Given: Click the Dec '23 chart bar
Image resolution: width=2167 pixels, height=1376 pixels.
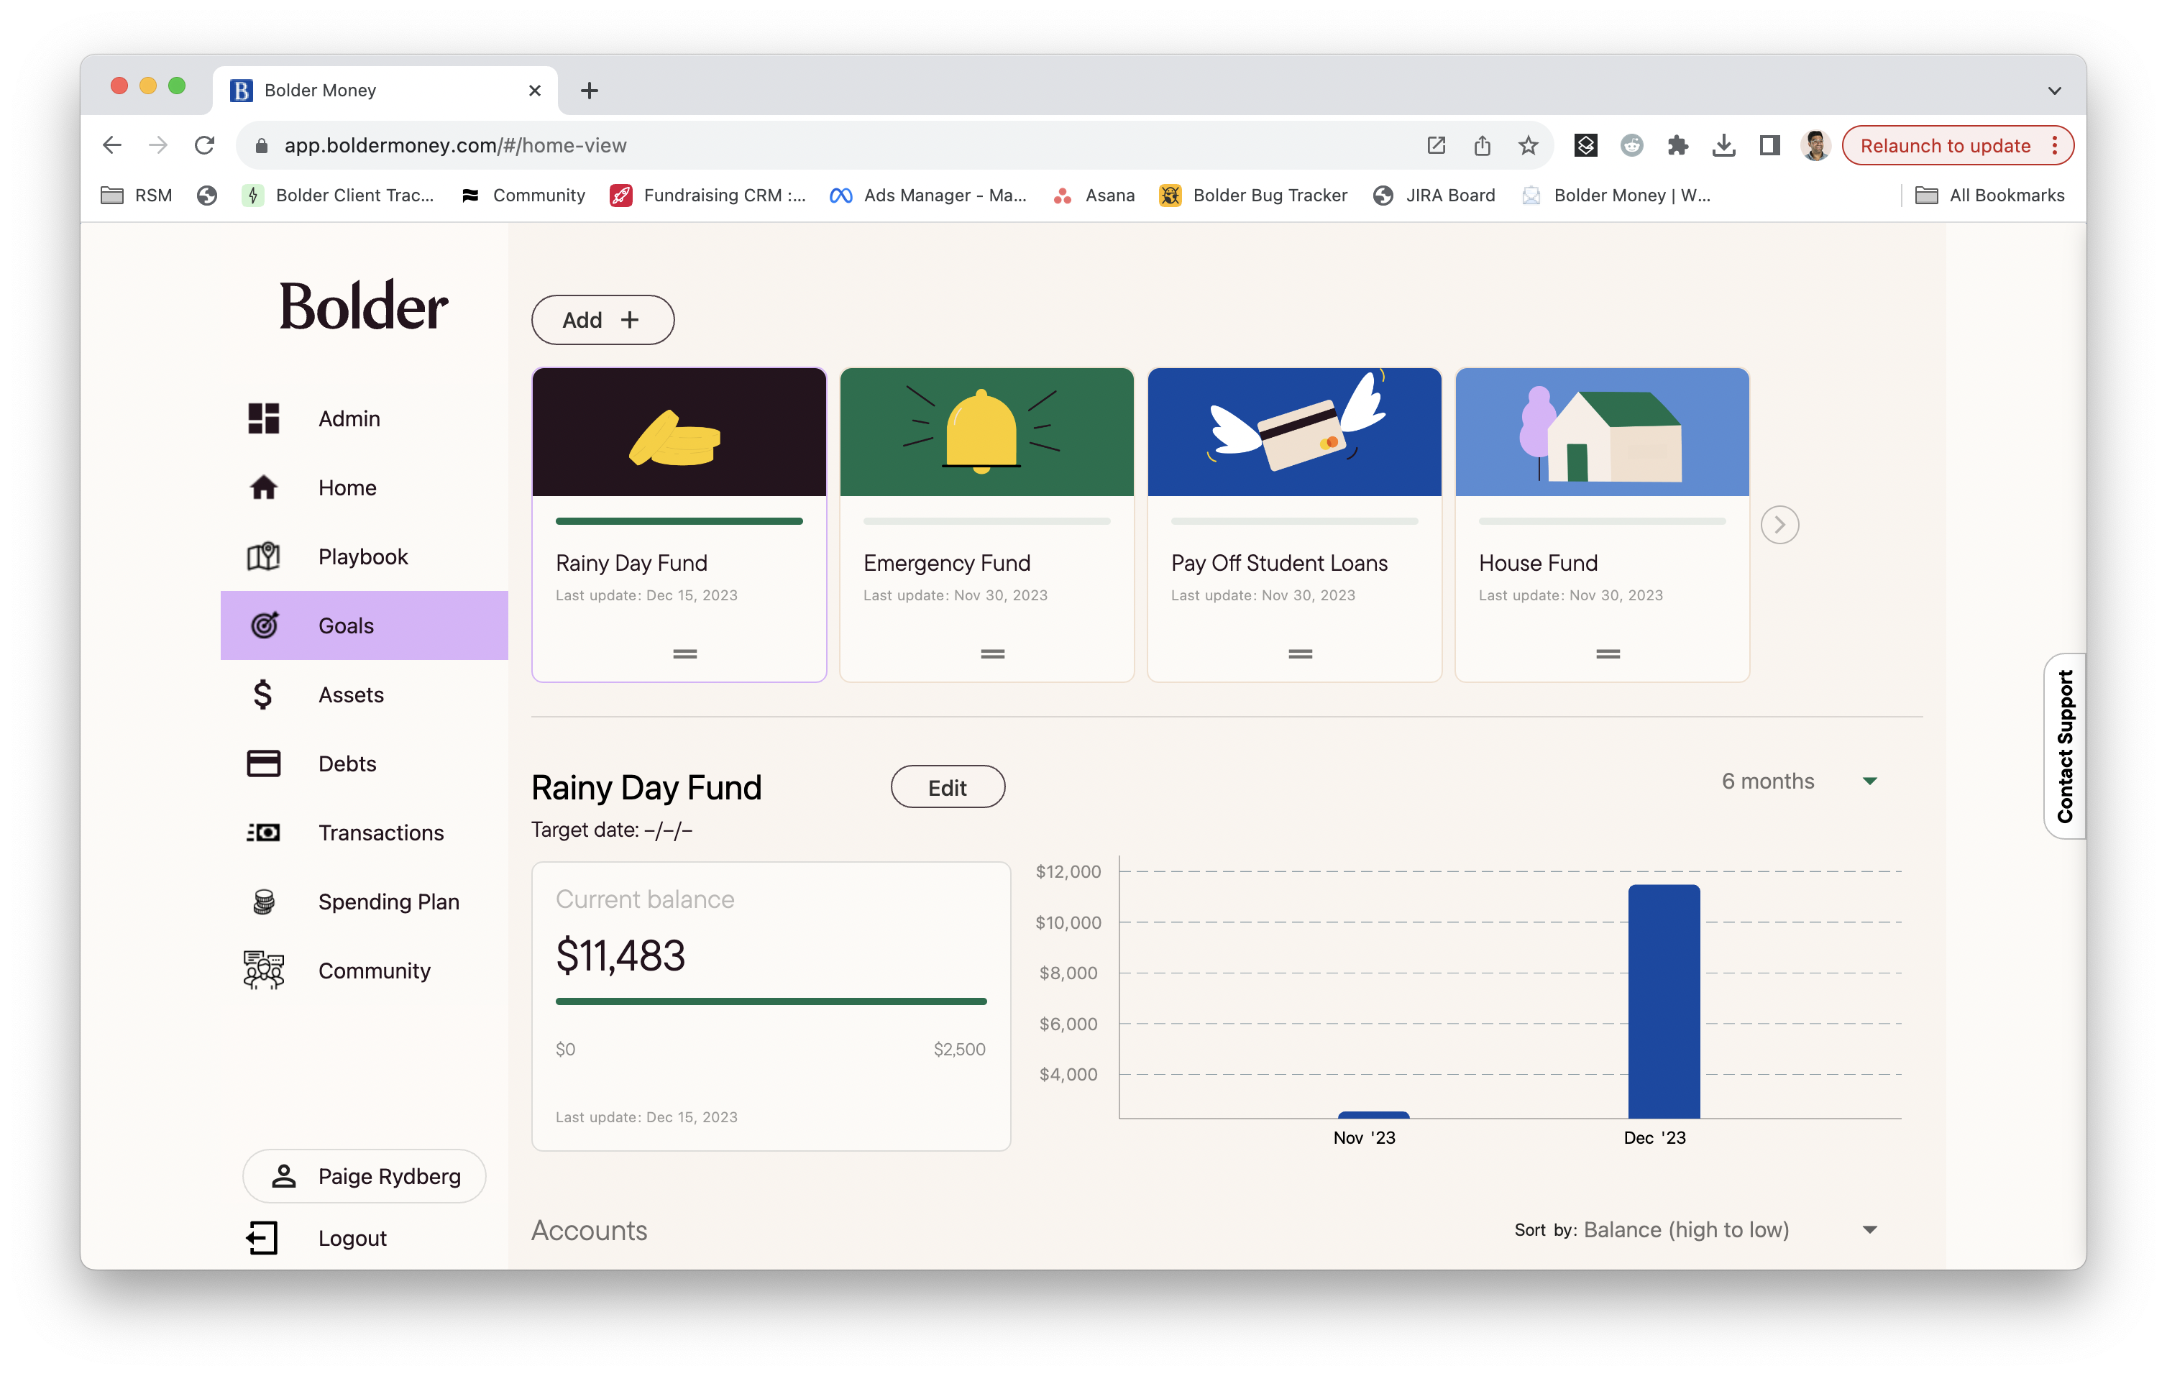Looking at the screenshot, I should pyautogui.click(x=1663, y=1001).
